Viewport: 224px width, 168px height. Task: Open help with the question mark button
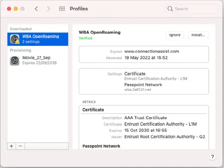(212, 157)
